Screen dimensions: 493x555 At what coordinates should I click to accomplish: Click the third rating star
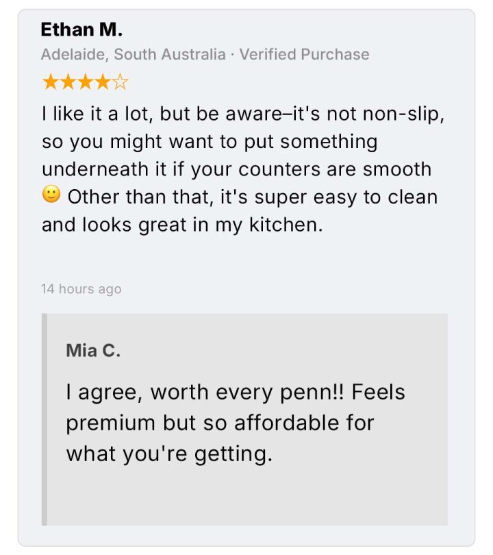coord(85,82)
